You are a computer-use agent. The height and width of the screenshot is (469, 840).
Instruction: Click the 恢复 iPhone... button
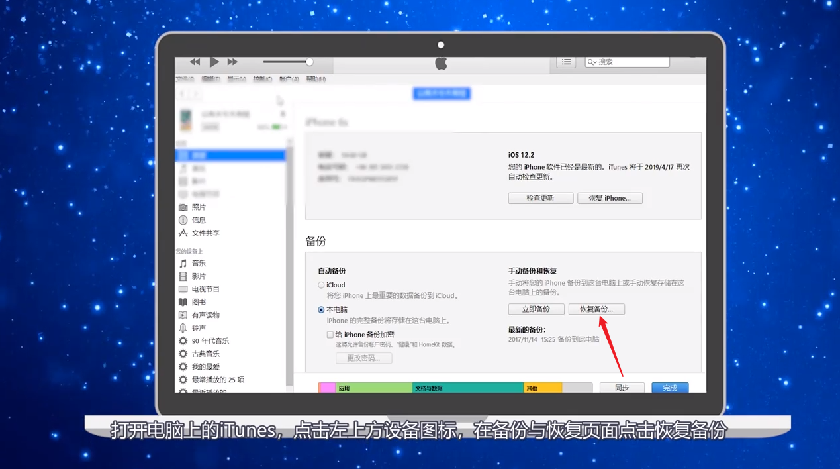[x=610, y=198]
